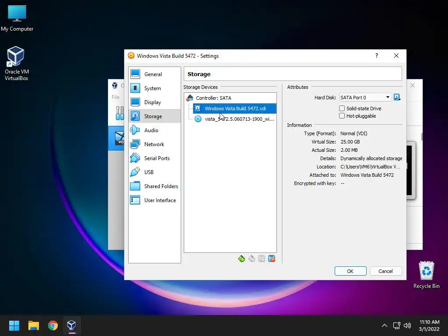The image size is (448, 336).
Task: Enable the Hot-pluggable checkbox
Action: pyautogui.click(x=342, y=115)
